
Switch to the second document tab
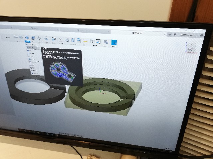[x=35, y=28]
